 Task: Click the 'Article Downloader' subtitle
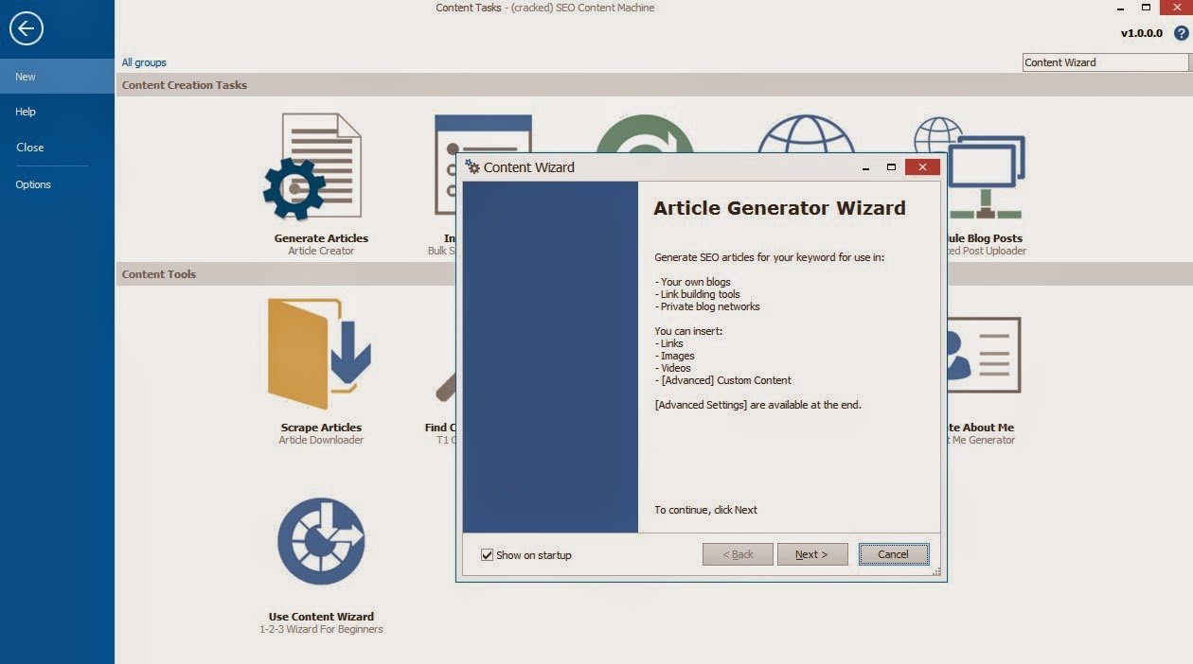point(321,440)
